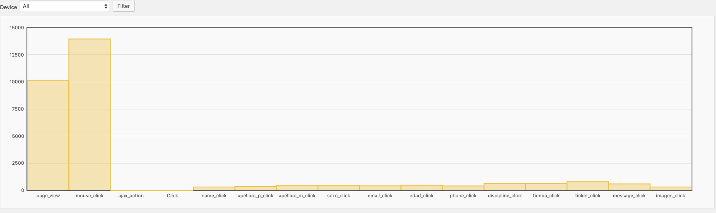Select the phone_click bar
Screen dimensions: 716x213
pos(463,188)
